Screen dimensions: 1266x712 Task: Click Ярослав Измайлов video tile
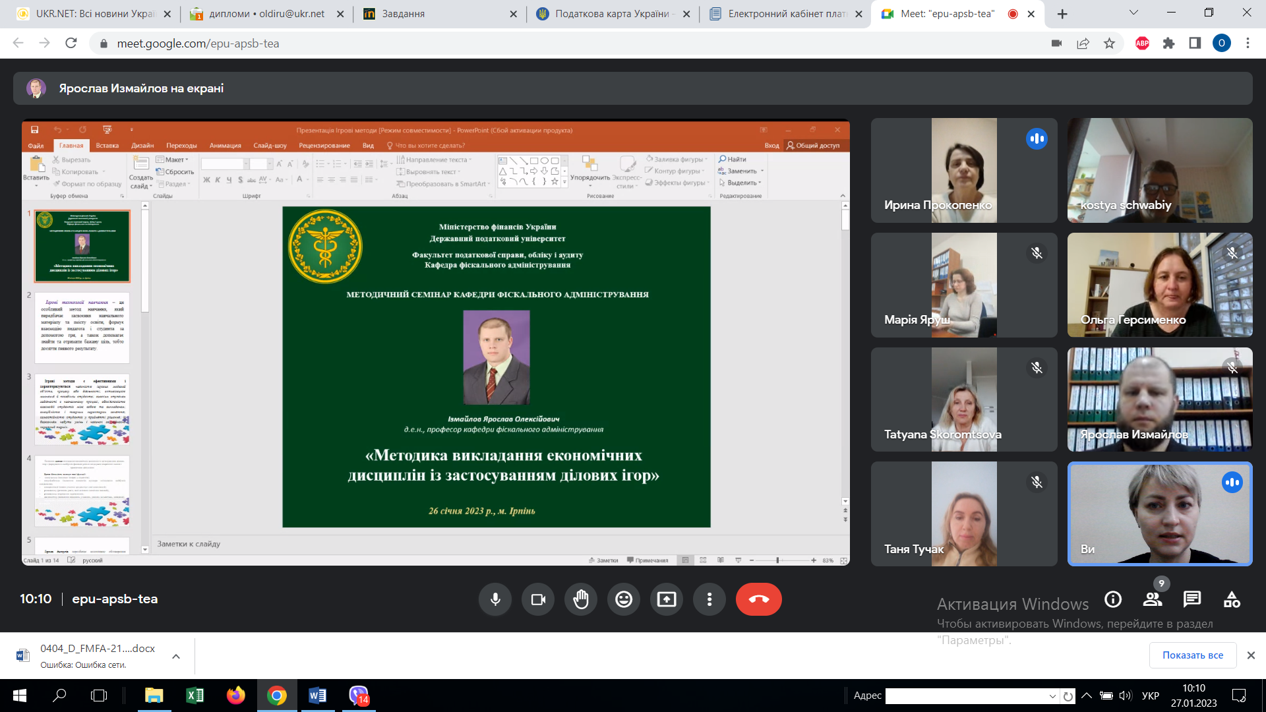pyautogui.click(x=1160, y=400)
